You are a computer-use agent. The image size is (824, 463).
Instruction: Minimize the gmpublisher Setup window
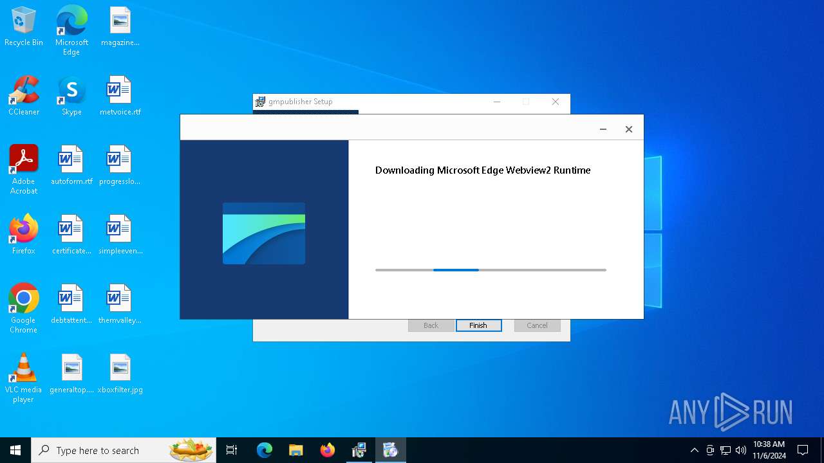(x=497, y=102)
